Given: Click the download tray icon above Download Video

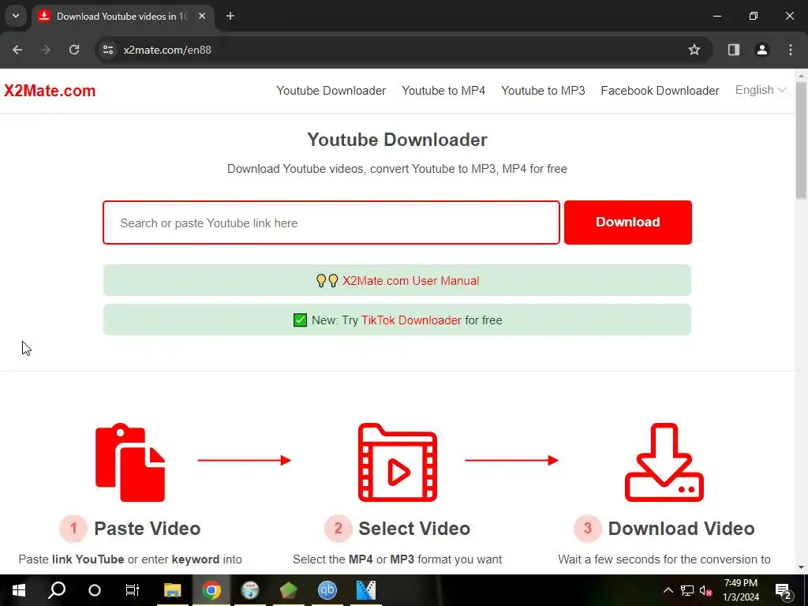Looking at the screenshot, I should pyautogui.click(x=664, y=462).
